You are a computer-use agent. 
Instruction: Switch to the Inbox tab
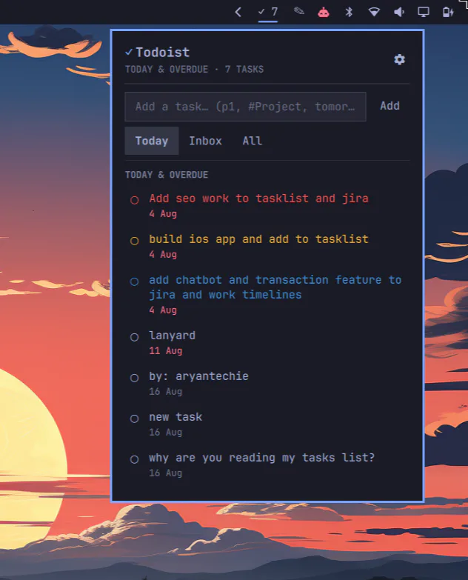205,141
